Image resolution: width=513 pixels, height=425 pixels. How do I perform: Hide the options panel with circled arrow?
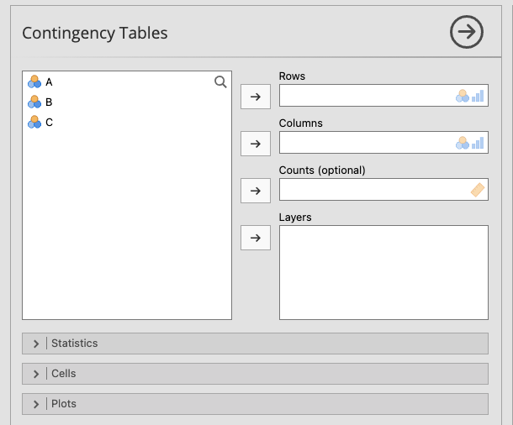coord(467,32)
